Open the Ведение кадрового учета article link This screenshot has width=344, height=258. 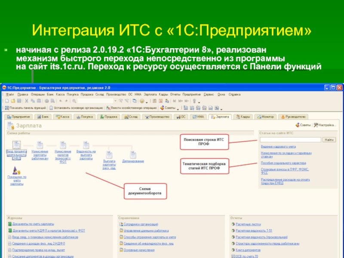click(278, 147)
